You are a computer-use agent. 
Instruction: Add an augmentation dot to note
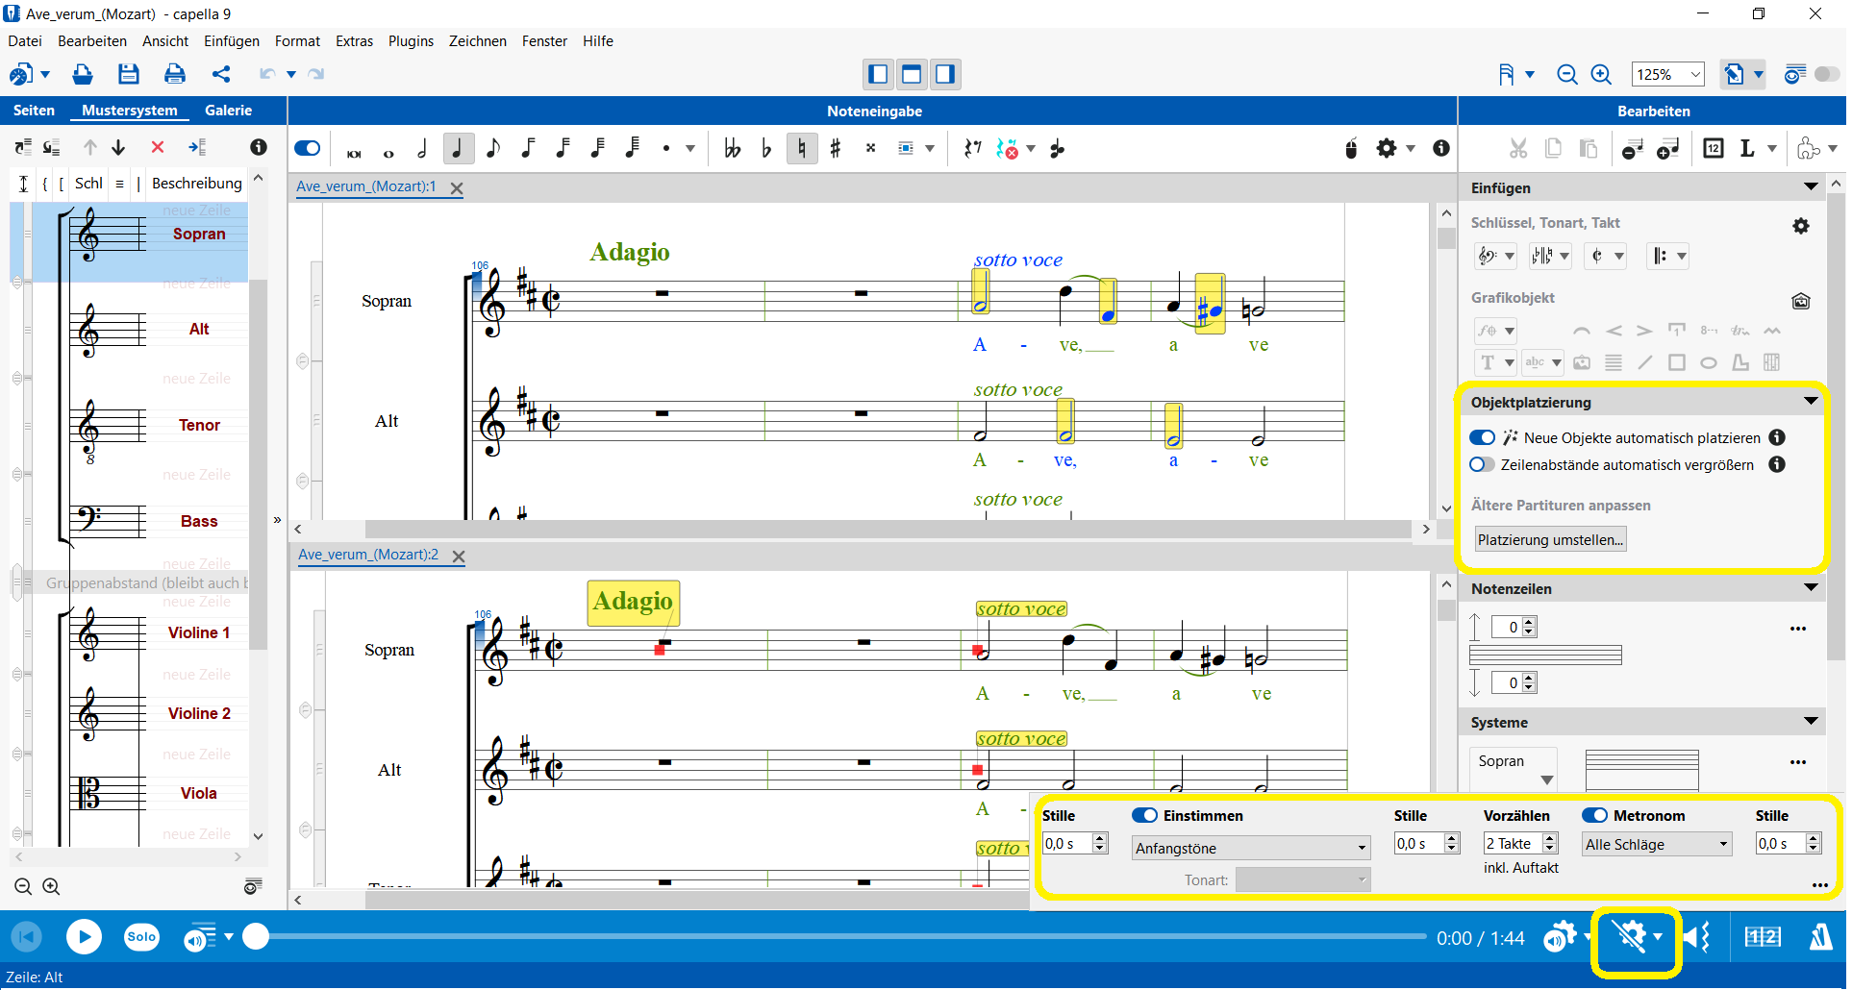click(665, 148)
